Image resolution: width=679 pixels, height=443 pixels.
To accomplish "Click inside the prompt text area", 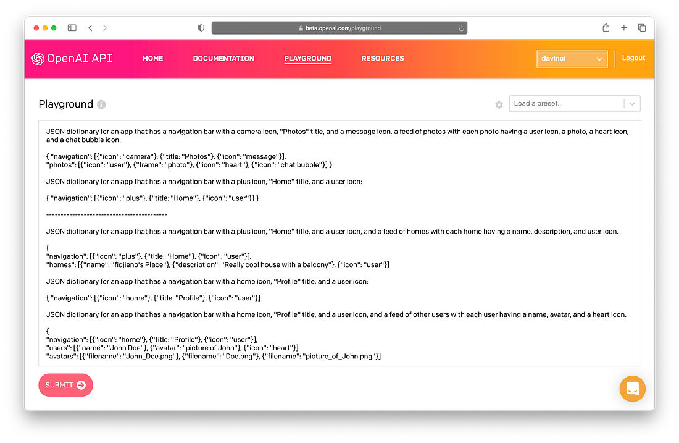I will click(x=339, y=243).
